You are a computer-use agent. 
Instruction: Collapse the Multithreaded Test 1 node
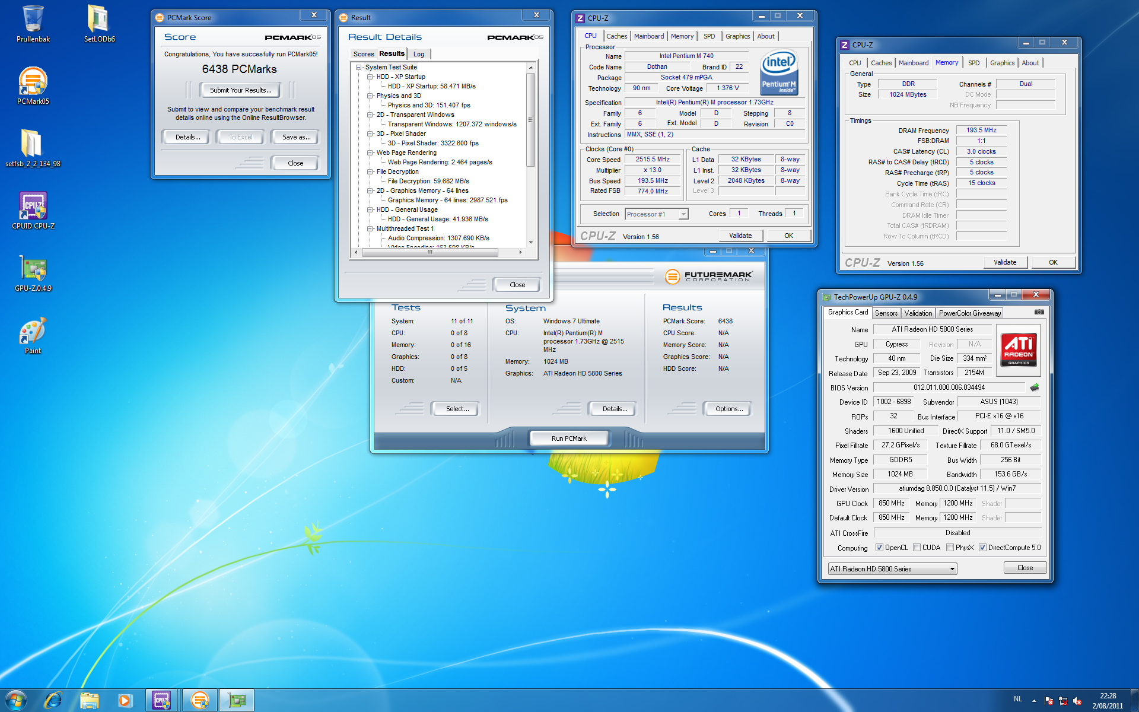click(x=370, y=229)
